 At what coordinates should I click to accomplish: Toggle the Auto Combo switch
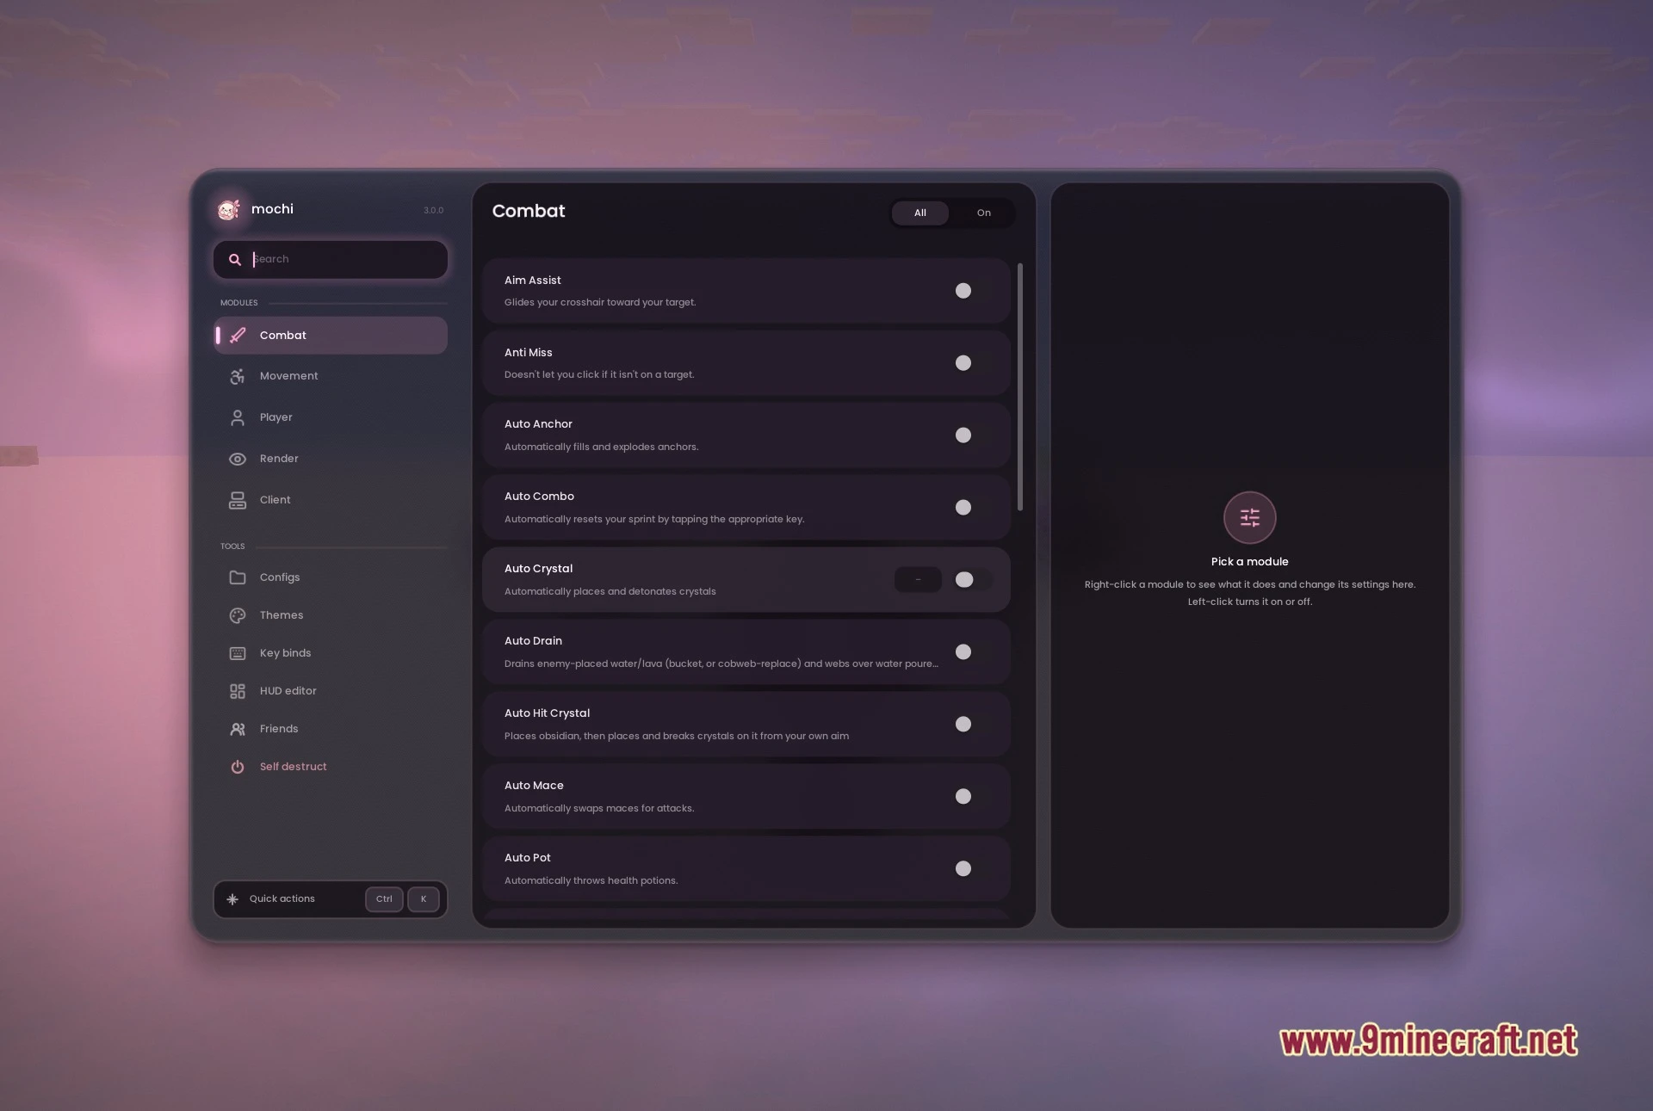pos(972,508)
